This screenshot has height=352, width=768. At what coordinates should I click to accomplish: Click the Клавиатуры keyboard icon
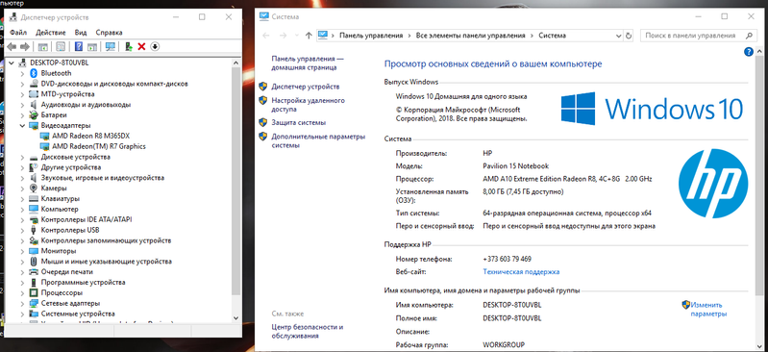click(x=34, y=198)
